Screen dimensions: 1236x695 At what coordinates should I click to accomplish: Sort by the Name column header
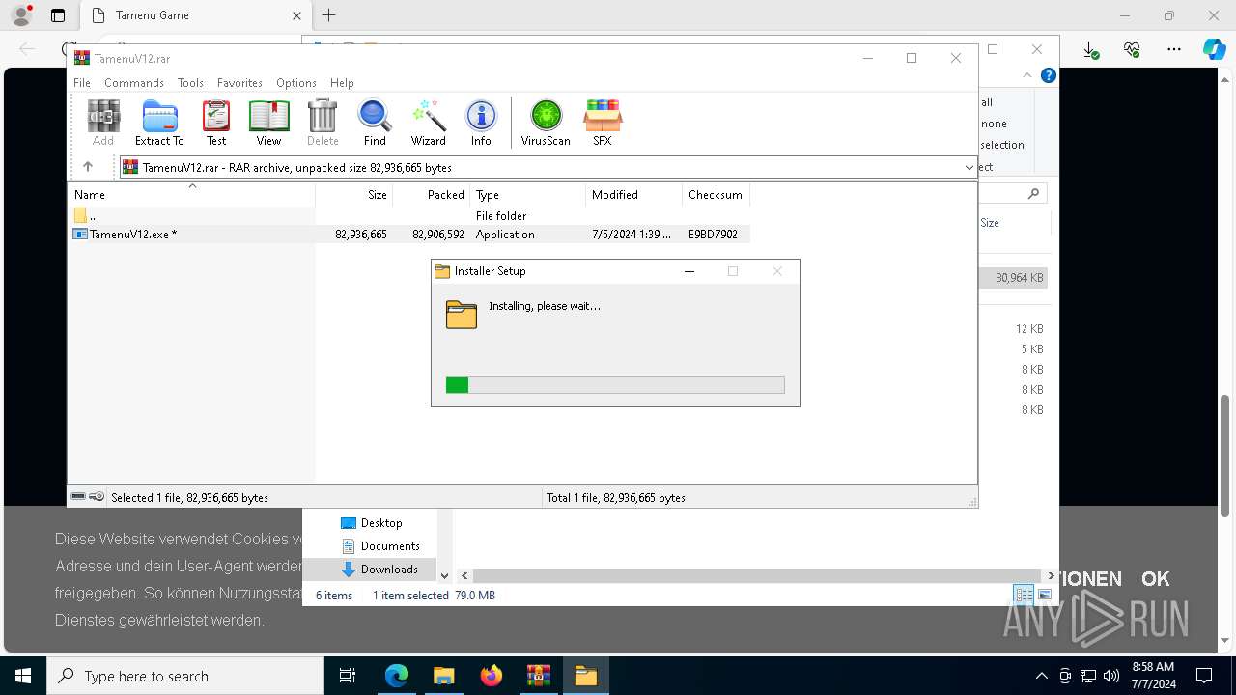[192, 195]
